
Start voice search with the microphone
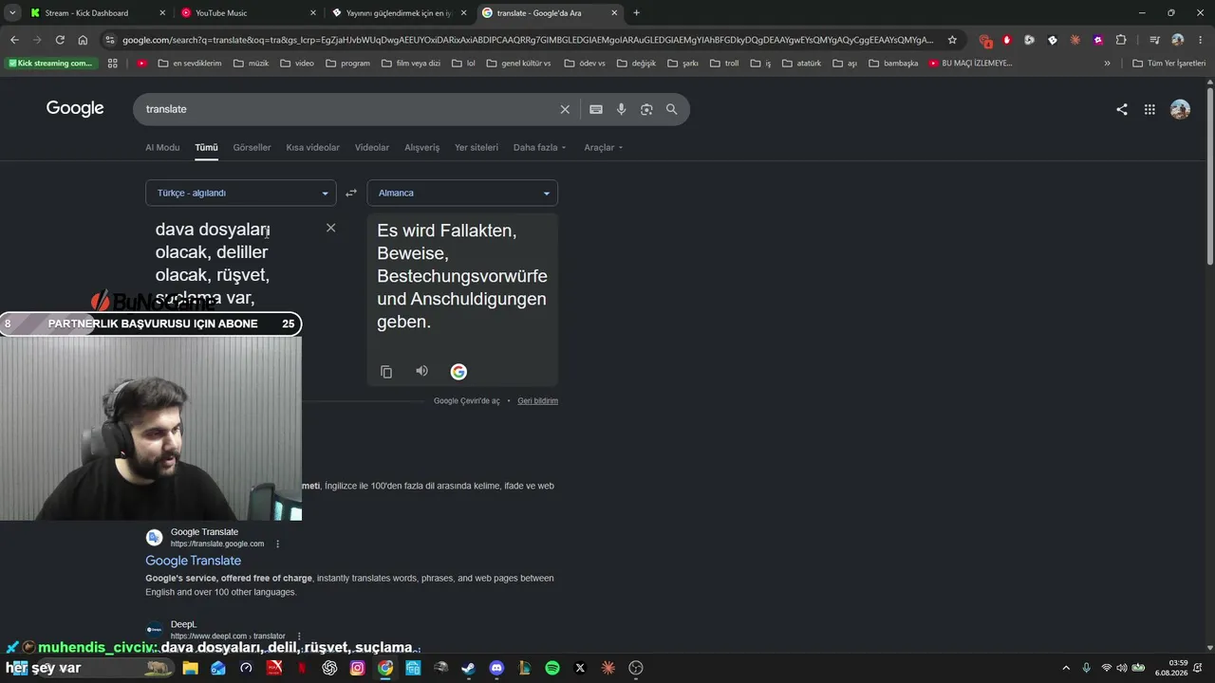pyautogui.click(x=622, y=109)
